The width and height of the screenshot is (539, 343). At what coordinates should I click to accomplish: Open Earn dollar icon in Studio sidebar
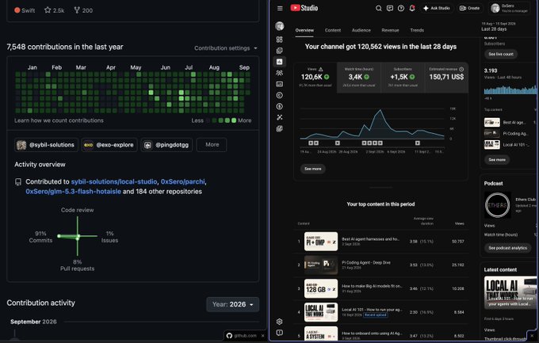[280, 106]
